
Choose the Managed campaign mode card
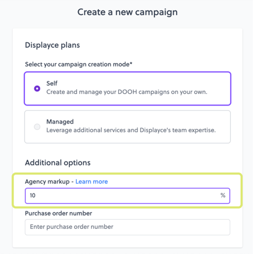128,127
